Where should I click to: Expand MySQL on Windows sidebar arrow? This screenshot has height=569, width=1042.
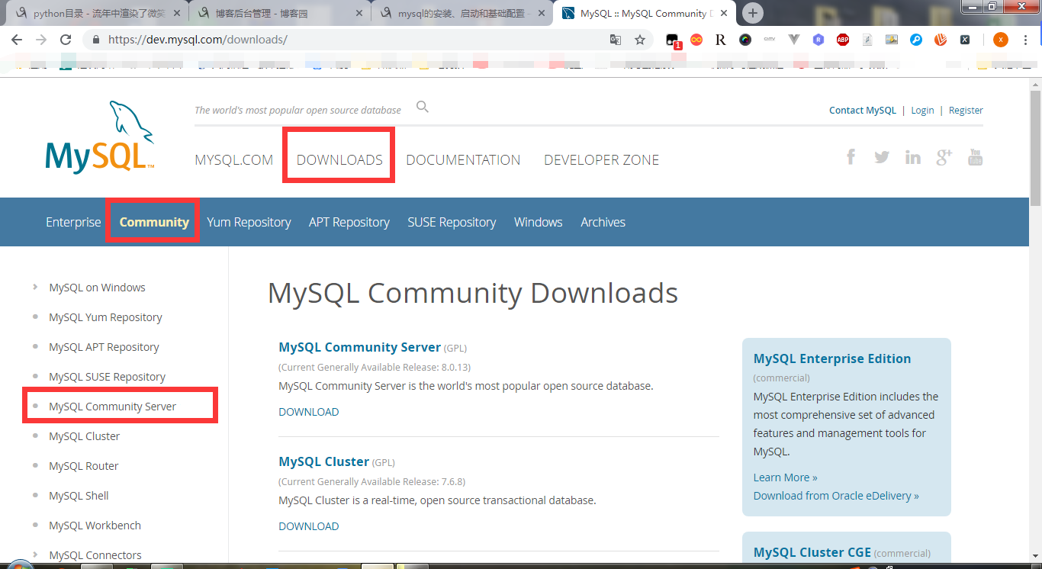pyautogui.click(x=35, y=288)
